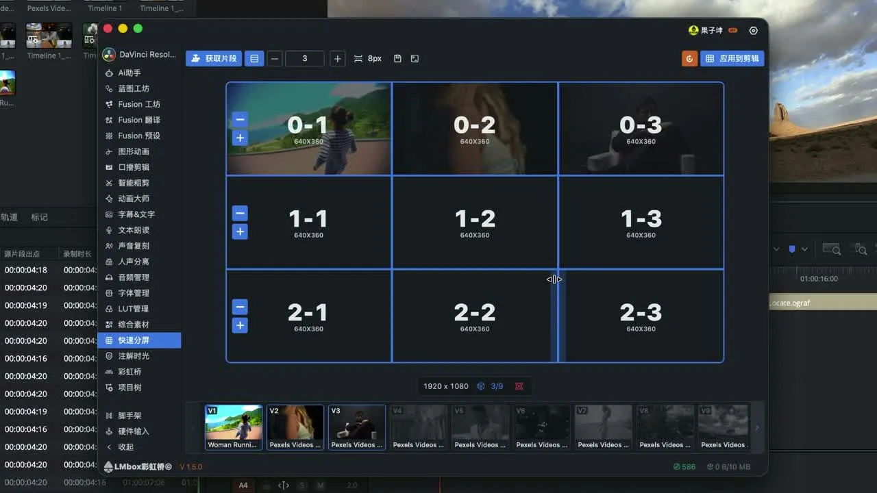Open 动画大师 module

(x=140, y=199)
